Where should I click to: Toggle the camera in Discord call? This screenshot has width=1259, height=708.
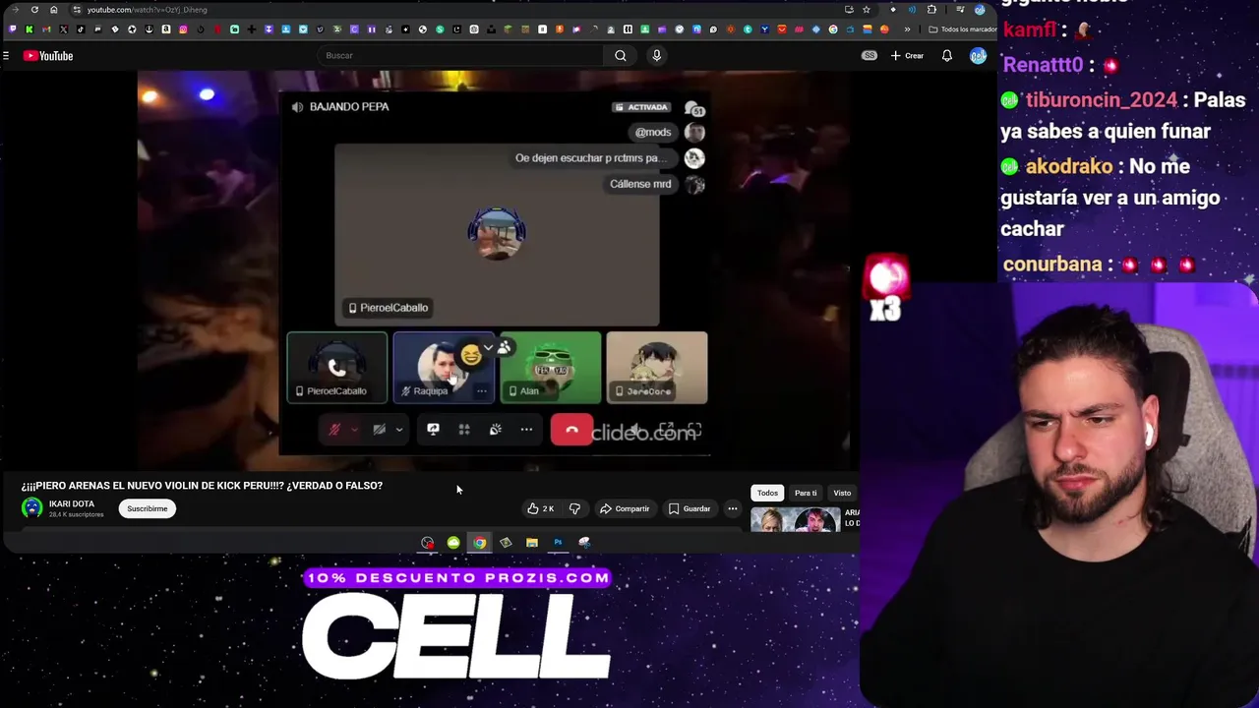(380, 430)
